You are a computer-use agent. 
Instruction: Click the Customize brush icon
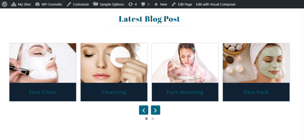tap(69, 4)
